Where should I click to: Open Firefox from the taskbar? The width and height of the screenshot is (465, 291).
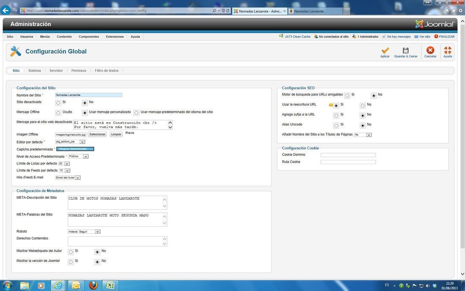point(93,286)
